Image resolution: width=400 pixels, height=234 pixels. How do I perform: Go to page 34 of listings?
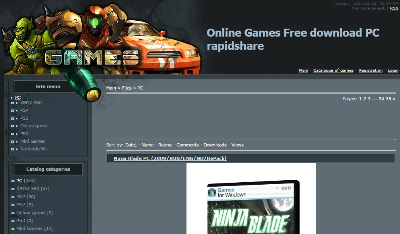(x=381, y=99)
